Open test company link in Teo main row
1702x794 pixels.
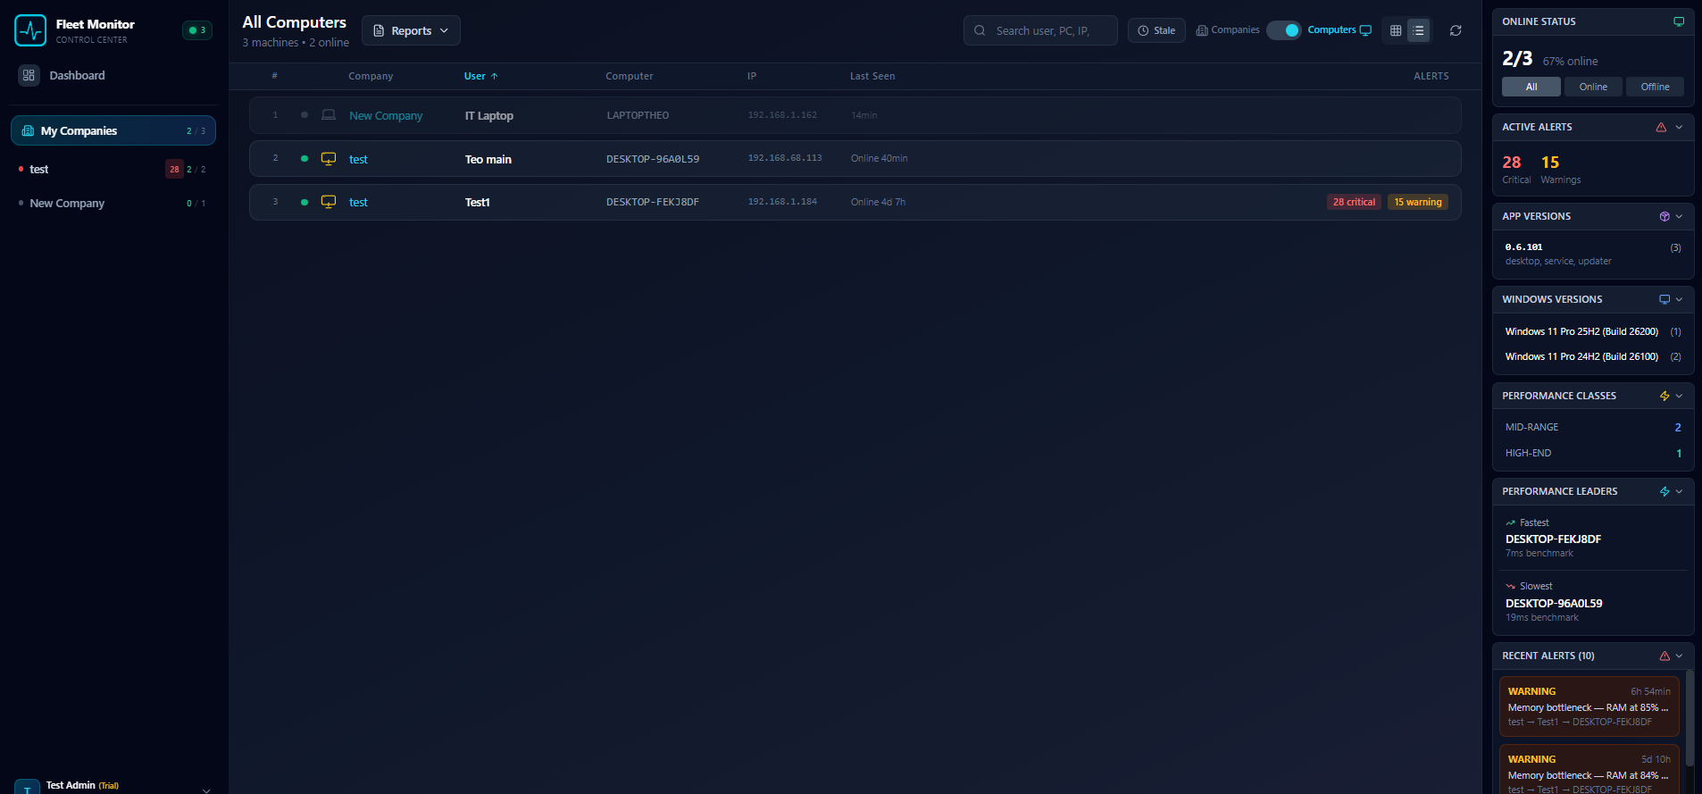tap(358, 159)
